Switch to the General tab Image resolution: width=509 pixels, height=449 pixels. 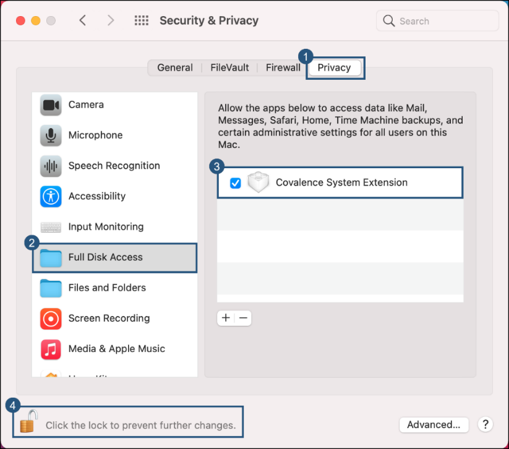pyautogui.click(x=175, y=67)
